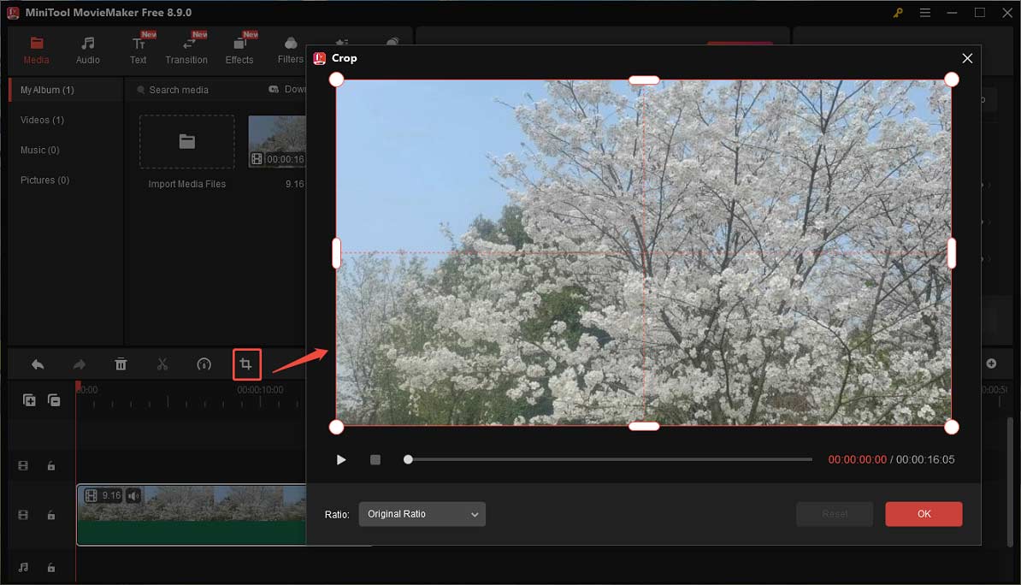Viewport: 1021px width, 585px height.
Task: Click the Import Media Files folder box
Action: click(x=187, y=141)
